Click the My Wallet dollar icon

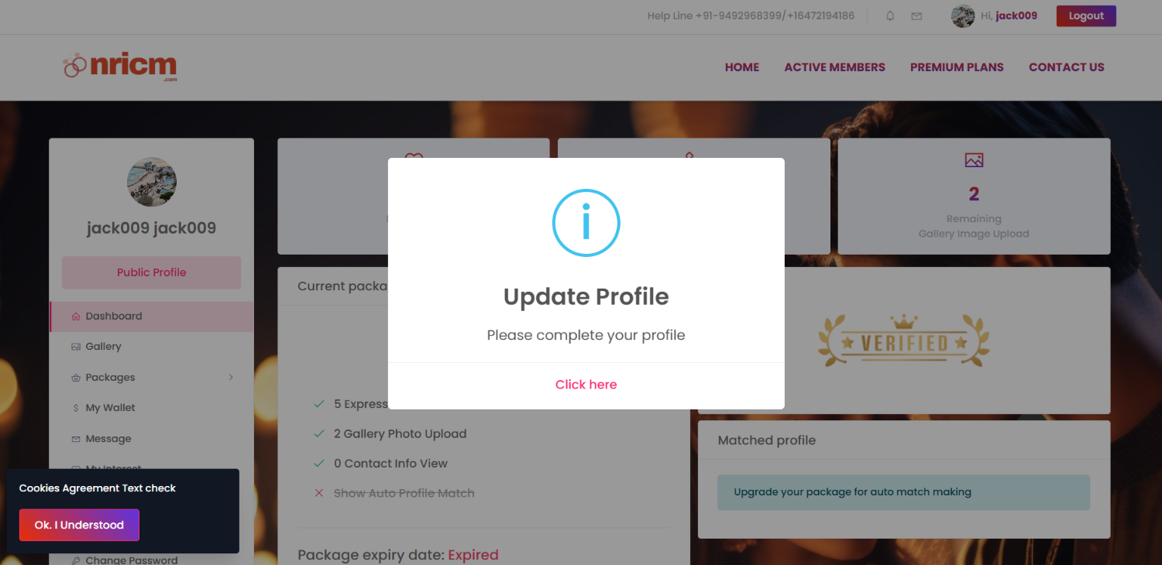tap(76, 408)
